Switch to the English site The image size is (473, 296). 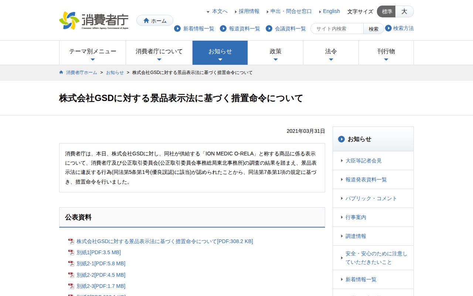pos(331,11)
